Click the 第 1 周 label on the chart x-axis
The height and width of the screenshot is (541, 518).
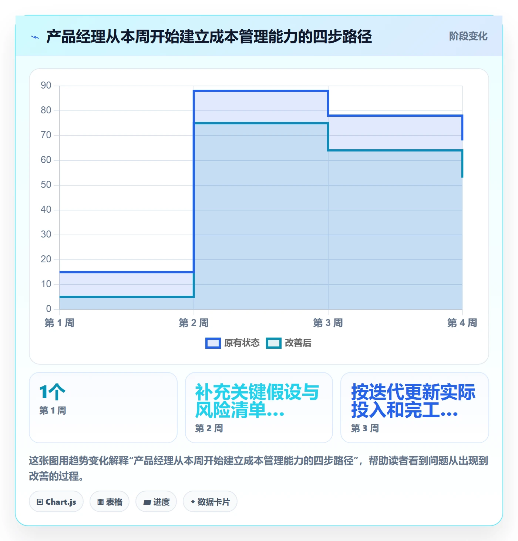click(x=60, y=323)
